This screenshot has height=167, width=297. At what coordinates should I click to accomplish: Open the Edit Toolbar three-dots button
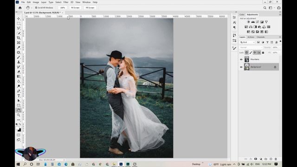point(19,120)
